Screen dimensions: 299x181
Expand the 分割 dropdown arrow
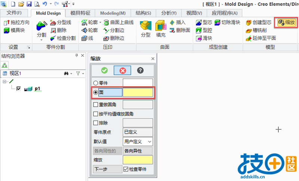pos(41,40)
